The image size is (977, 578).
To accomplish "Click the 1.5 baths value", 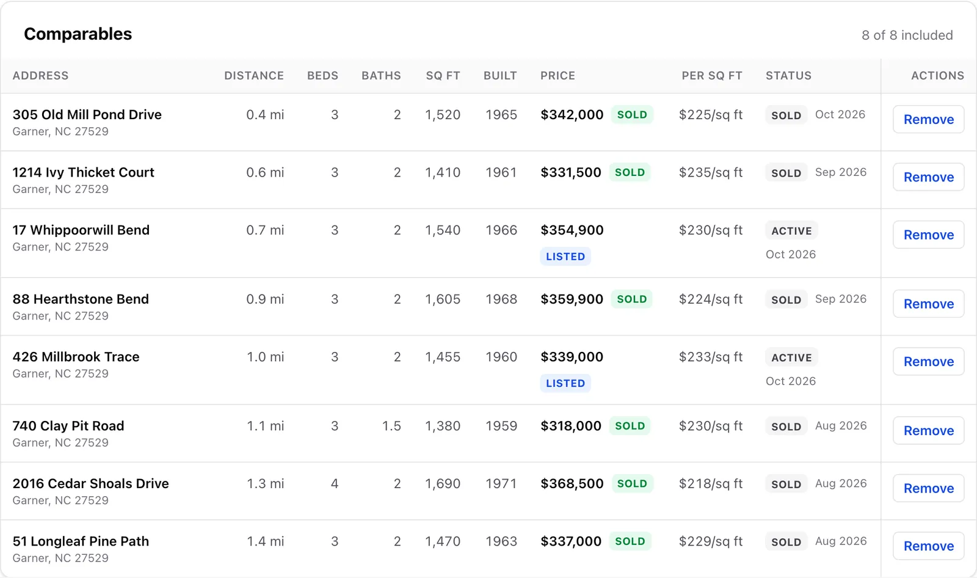I will pos(391,426).
